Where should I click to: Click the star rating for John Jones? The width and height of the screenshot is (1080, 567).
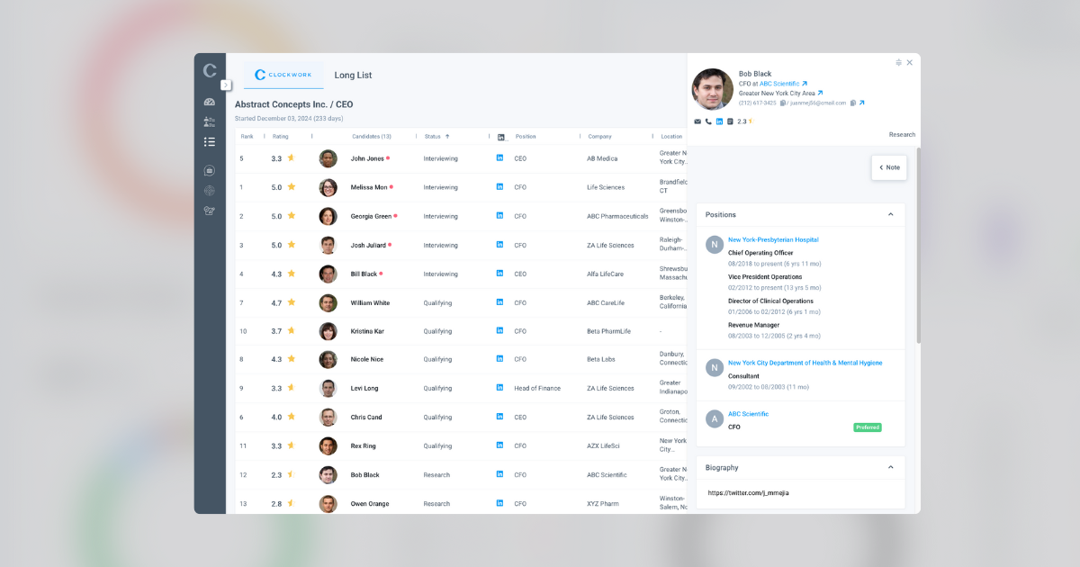291,158
